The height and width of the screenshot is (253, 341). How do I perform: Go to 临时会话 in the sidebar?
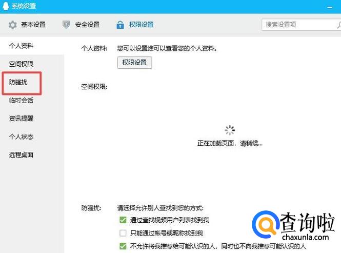coord(21,101)
